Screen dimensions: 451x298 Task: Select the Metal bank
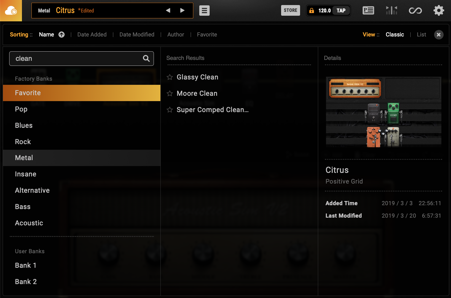(82, 158)
